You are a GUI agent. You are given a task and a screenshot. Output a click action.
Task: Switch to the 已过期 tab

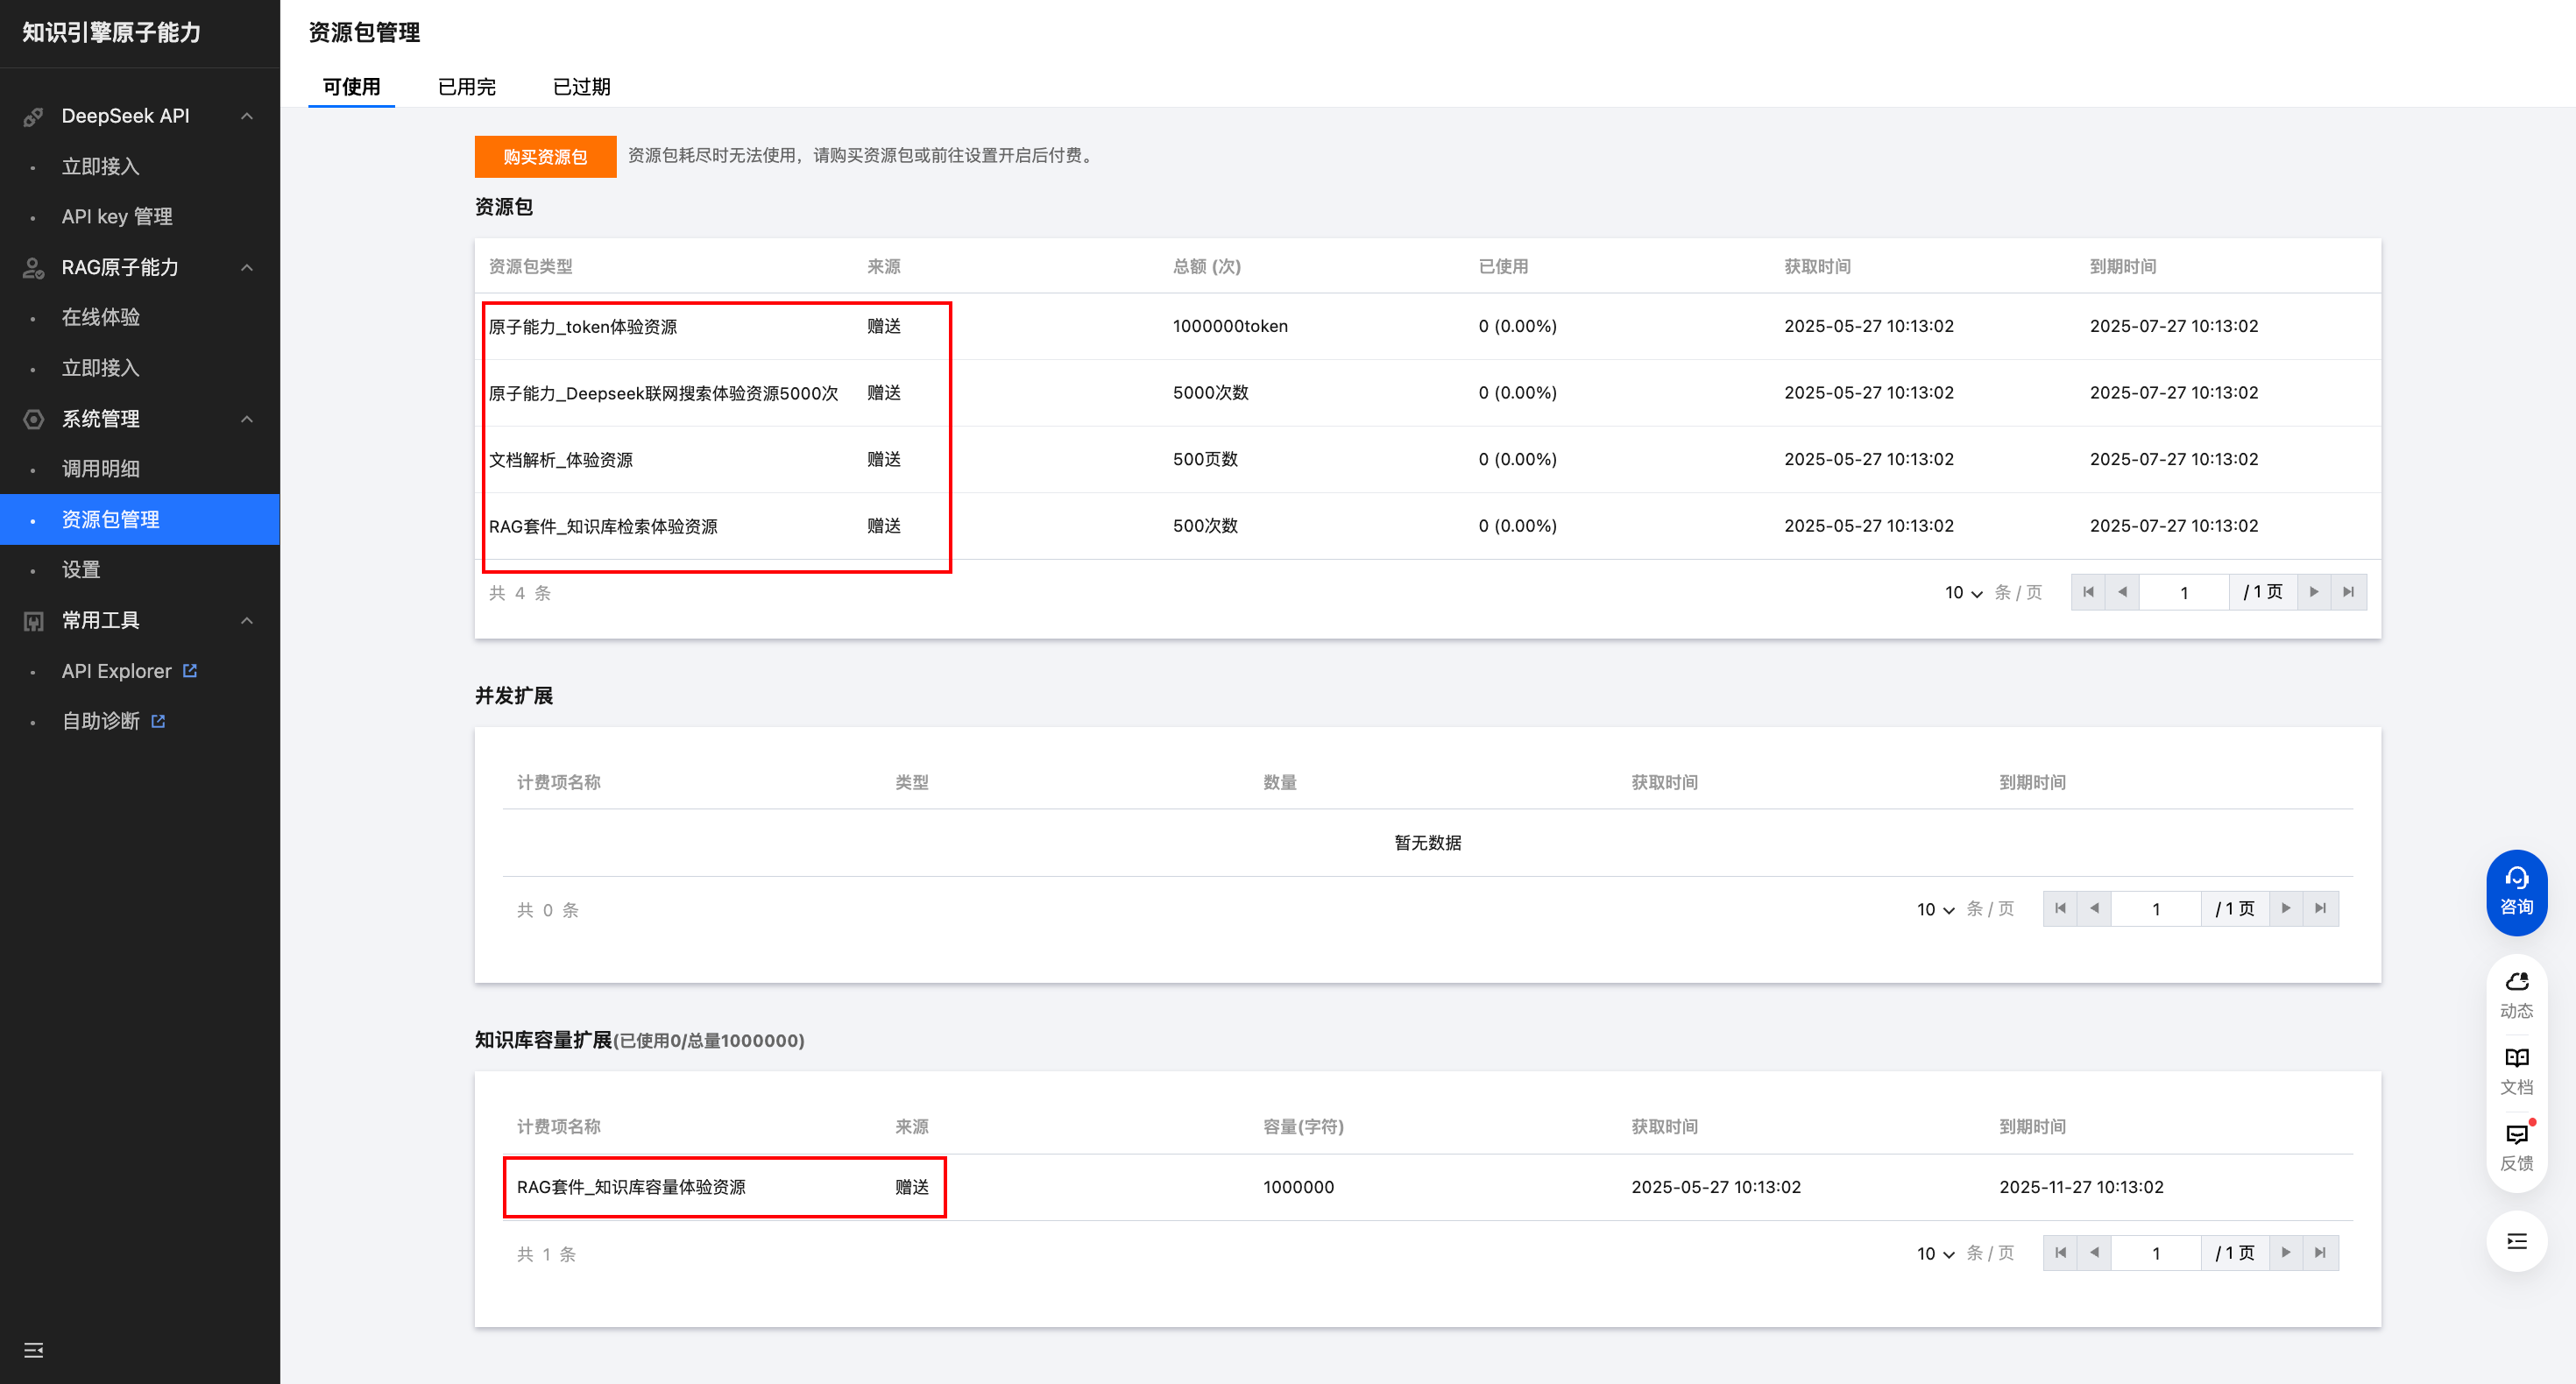point(582,87)
